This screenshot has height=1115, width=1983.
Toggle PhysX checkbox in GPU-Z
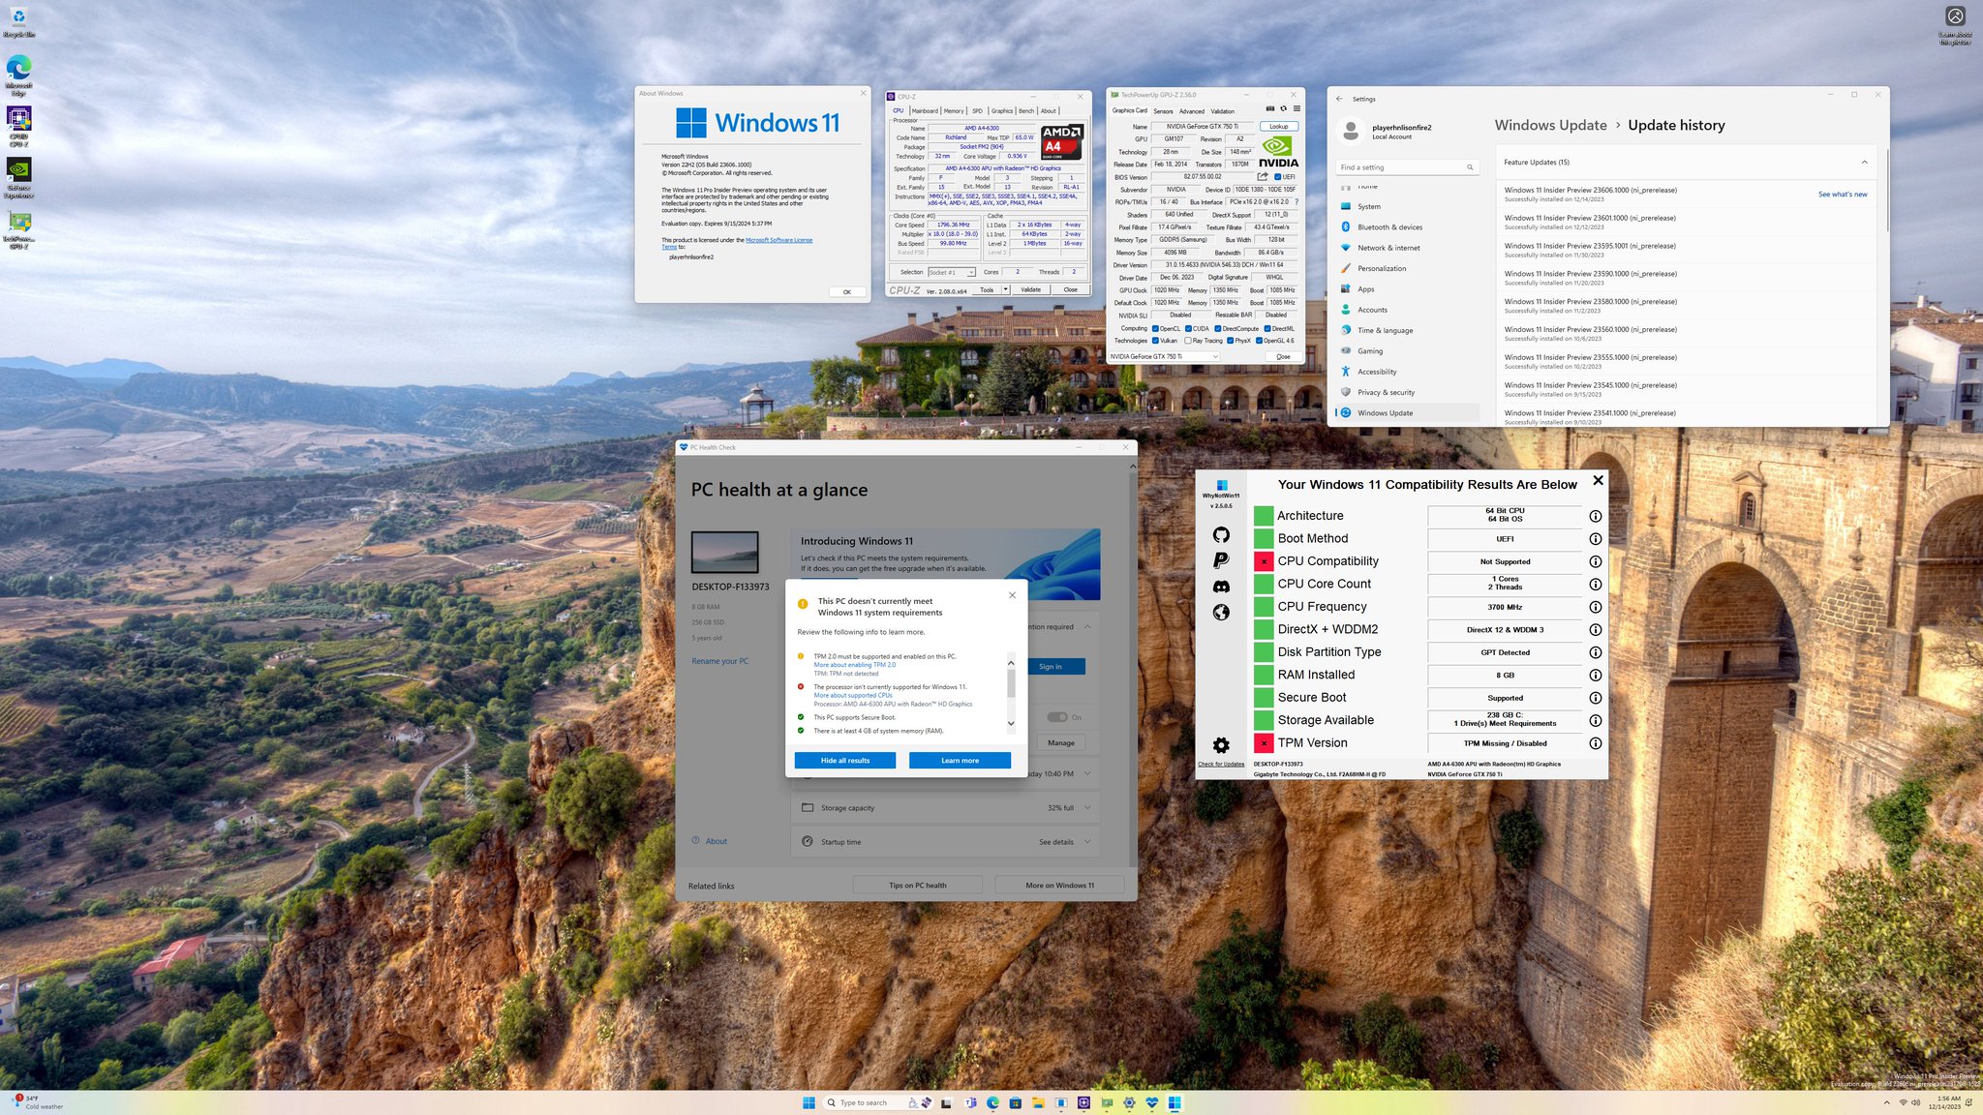coord(1230,341)
